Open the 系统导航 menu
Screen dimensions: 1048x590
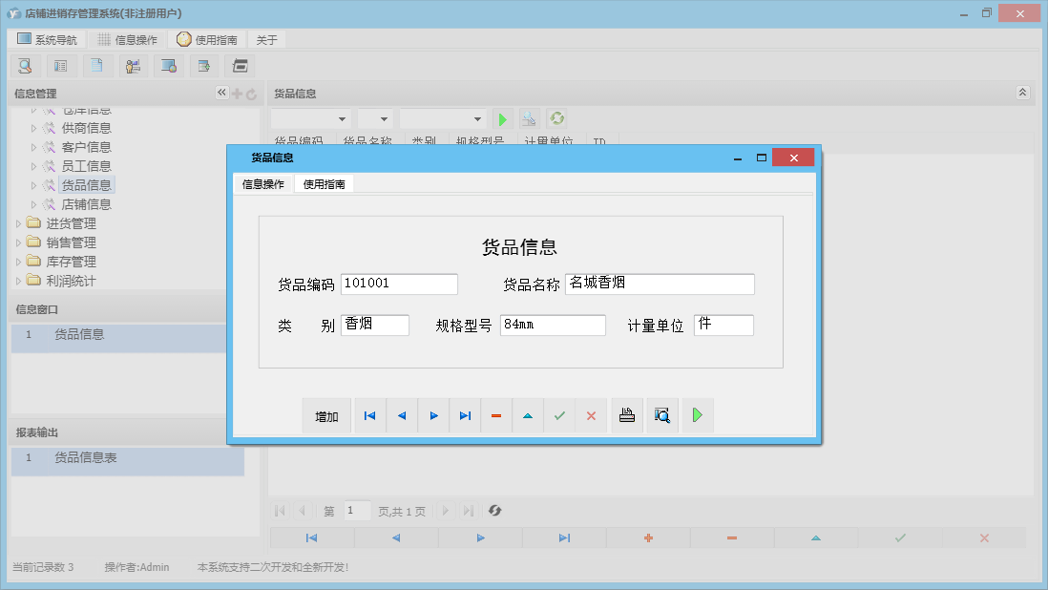point(46,39)
